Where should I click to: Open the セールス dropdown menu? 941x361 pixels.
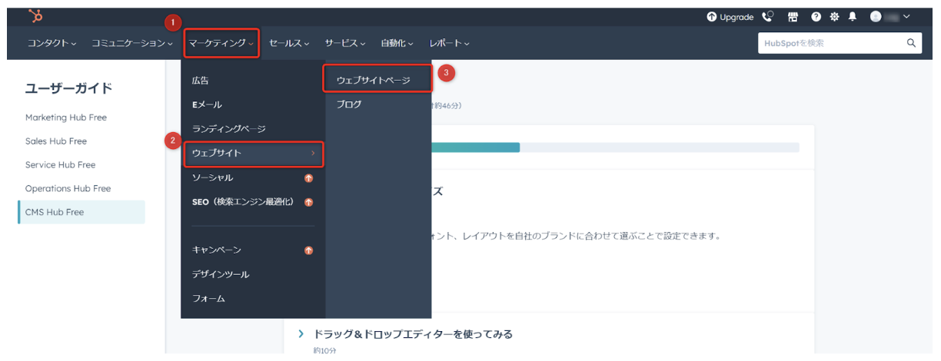[x=290, y=44]
